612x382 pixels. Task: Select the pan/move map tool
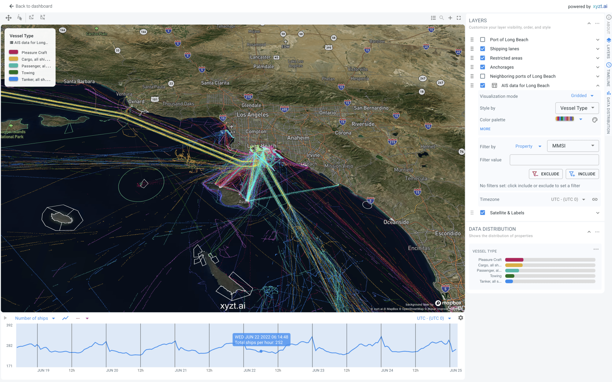[9, 18]
